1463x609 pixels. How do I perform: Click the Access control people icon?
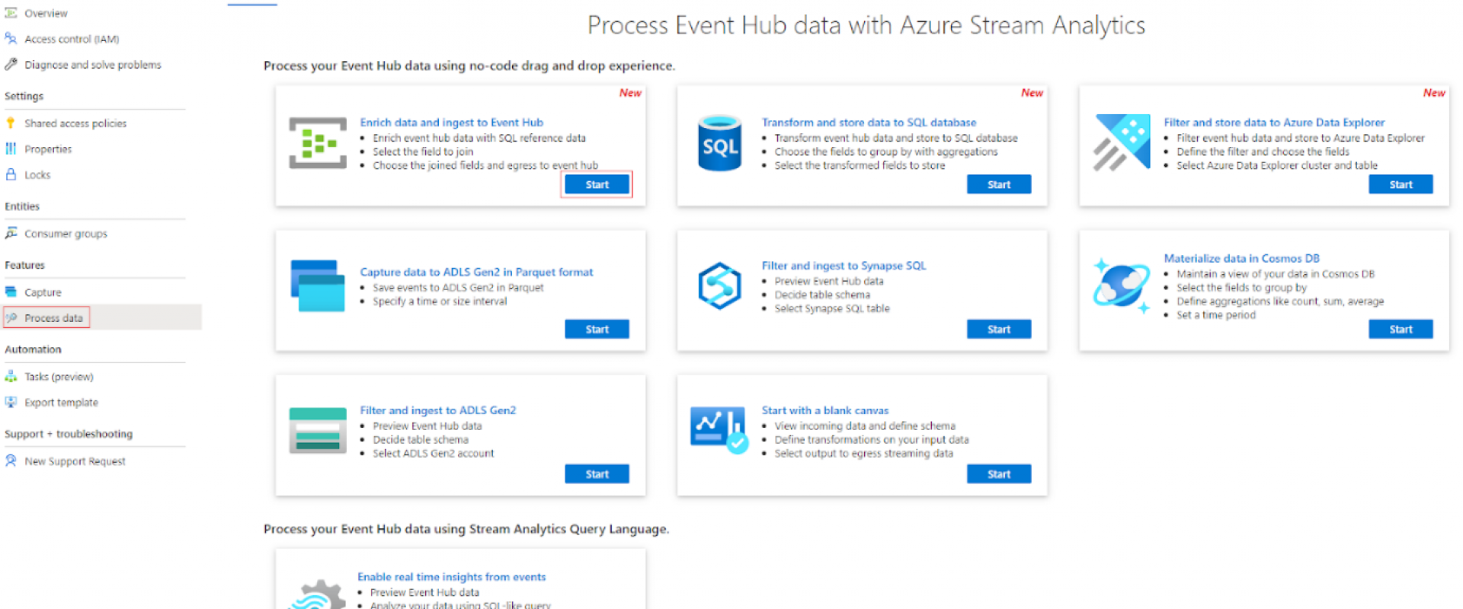click(x=11, y=38)
